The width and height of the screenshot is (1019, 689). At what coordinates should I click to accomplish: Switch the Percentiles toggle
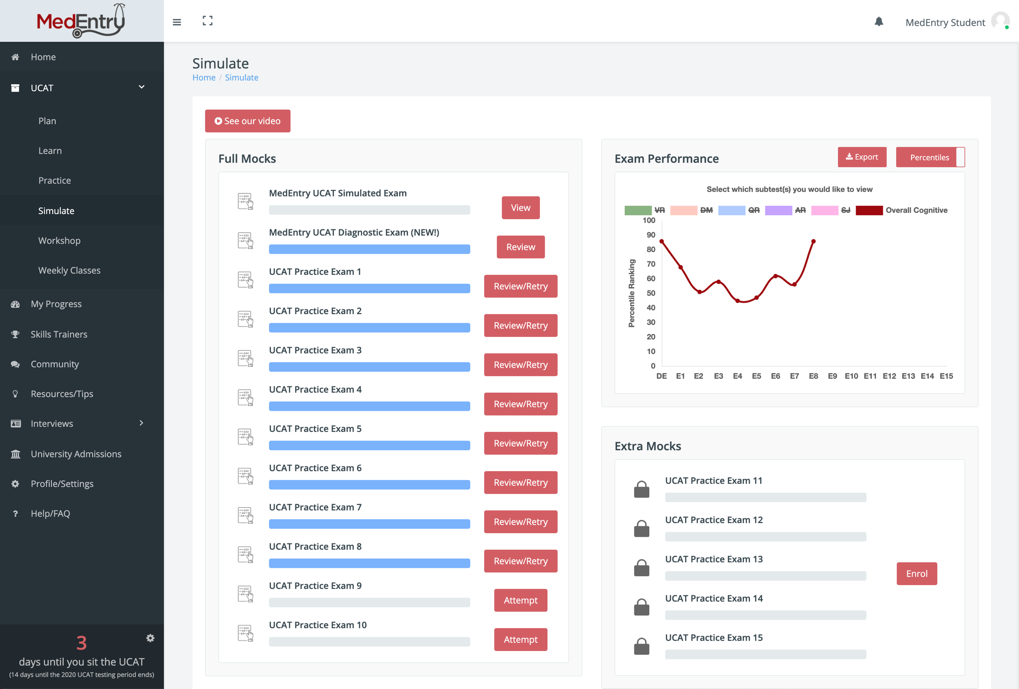point(930,157)
